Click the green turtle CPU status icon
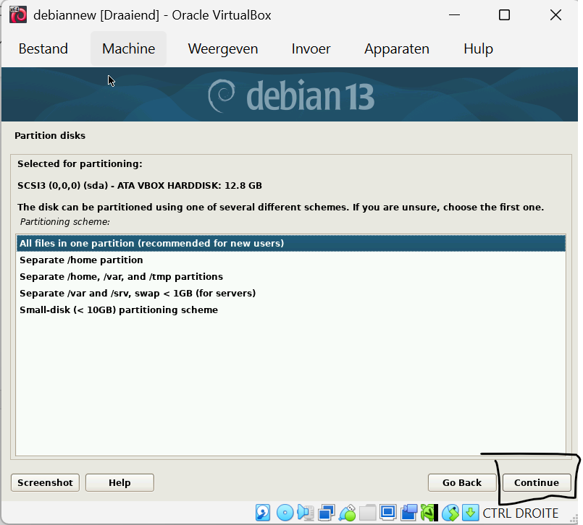583x525 pixels. pos(429,513)
